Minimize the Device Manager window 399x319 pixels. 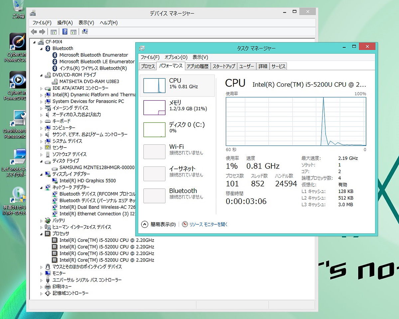285,12
